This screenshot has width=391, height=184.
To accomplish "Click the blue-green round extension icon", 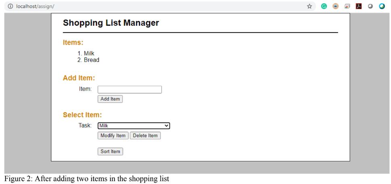I will coord(382,6).
